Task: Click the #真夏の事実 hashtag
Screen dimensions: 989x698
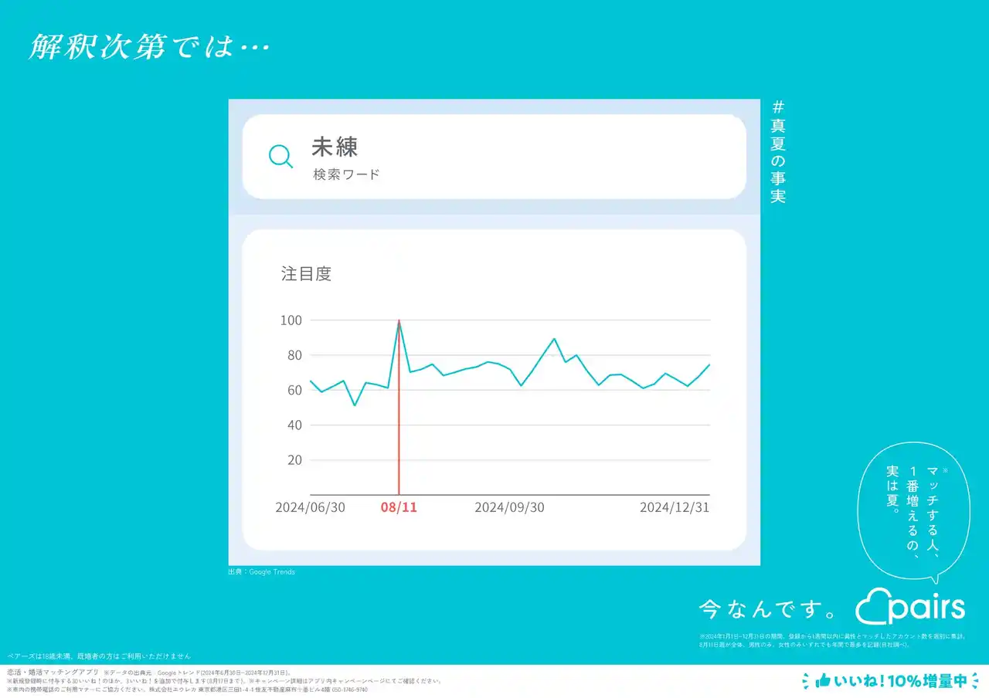Action: [x=777, y=152]
